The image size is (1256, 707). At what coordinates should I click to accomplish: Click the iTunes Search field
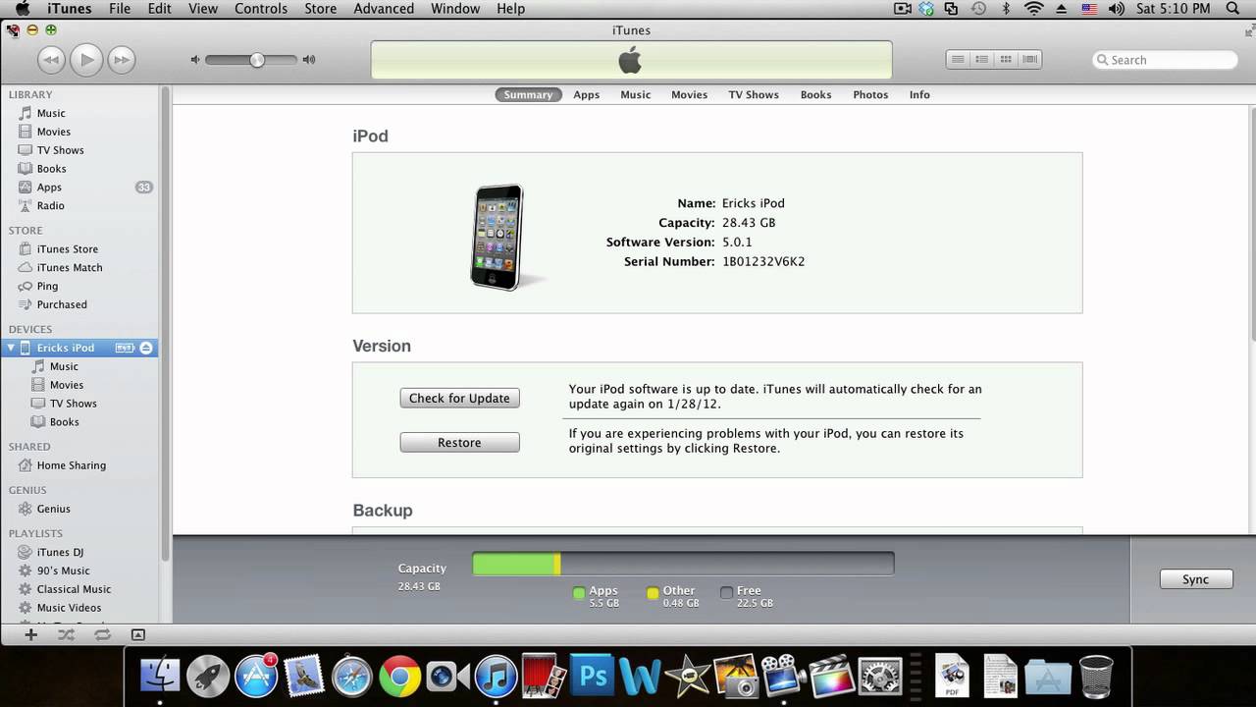click(x=1165, y=60)
